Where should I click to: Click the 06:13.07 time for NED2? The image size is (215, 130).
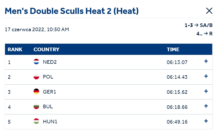tap(177, 62)
